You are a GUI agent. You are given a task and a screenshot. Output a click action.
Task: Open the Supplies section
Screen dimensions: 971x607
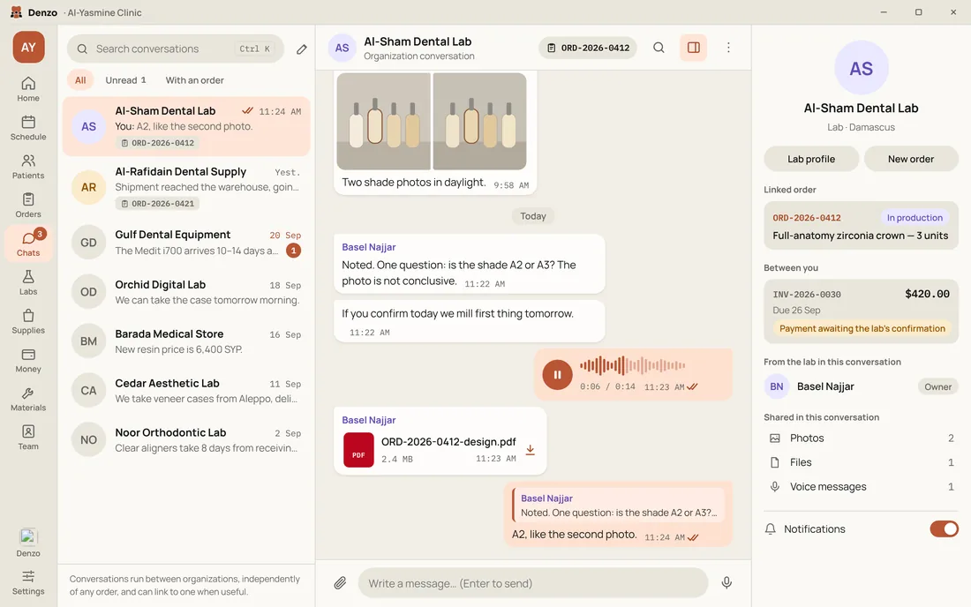click(x=28, y=321)
